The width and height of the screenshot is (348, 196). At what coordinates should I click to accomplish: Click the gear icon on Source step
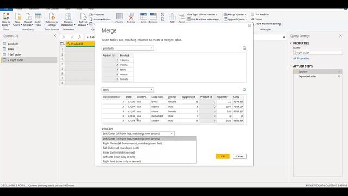(x=339, y=72)
